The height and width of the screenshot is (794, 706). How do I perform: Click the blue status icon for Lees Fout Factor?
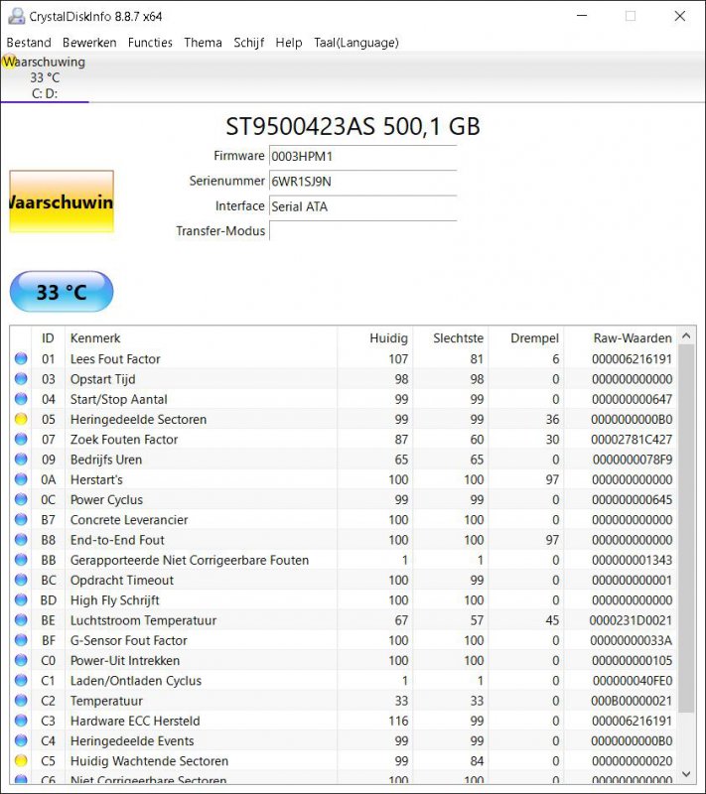[x=21, y=359]
